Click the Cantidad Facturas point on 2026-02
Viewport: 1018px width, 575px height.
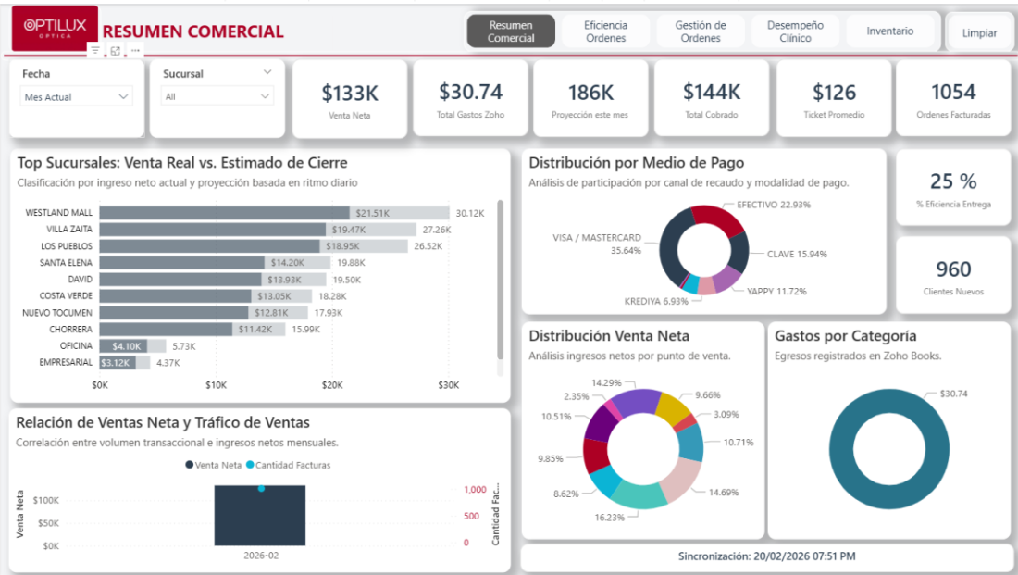[261, 488]
